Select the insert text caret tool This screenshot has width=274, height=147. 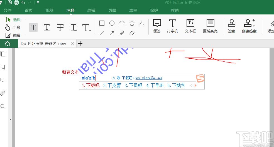pyautogui.click(x=87, y=28)
